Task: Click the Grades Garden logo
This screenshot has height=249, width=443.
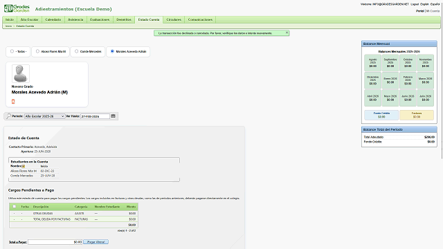Action: click(17, 8)
